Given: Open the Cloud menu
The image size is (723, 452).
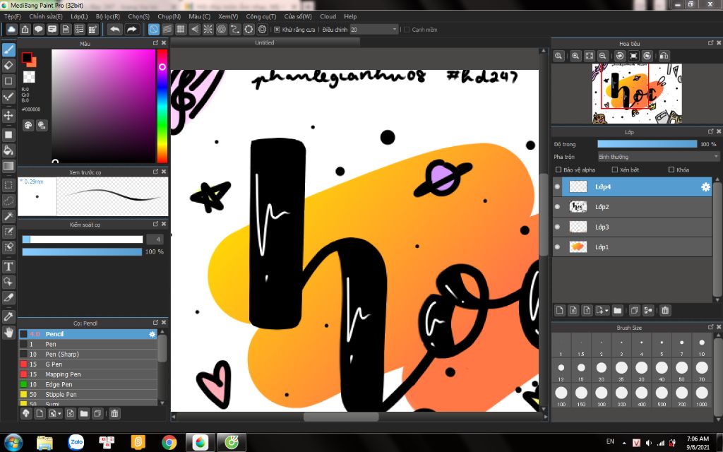Looking at the screenshot, I should pyautogui.click(x=328, y=16).
